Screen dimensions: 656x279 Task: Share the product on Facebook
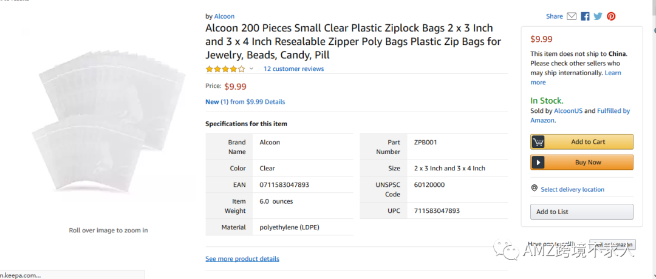(x=585, y=16)
